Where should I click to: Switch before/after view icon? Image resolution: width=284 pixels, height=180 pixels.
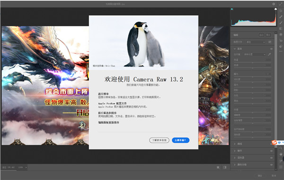(x=225, y=168)
